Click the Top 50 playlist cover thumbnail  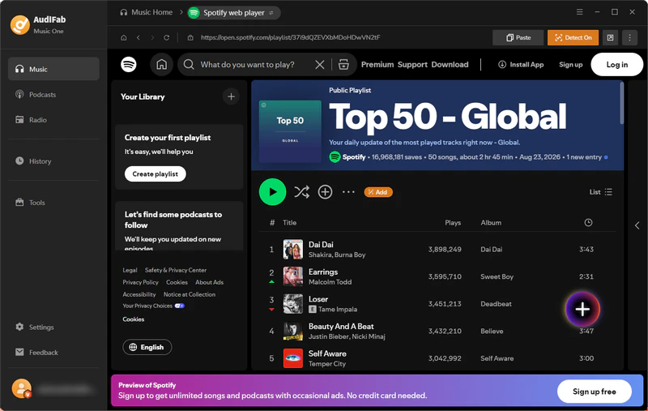click(x=290, y=131)
